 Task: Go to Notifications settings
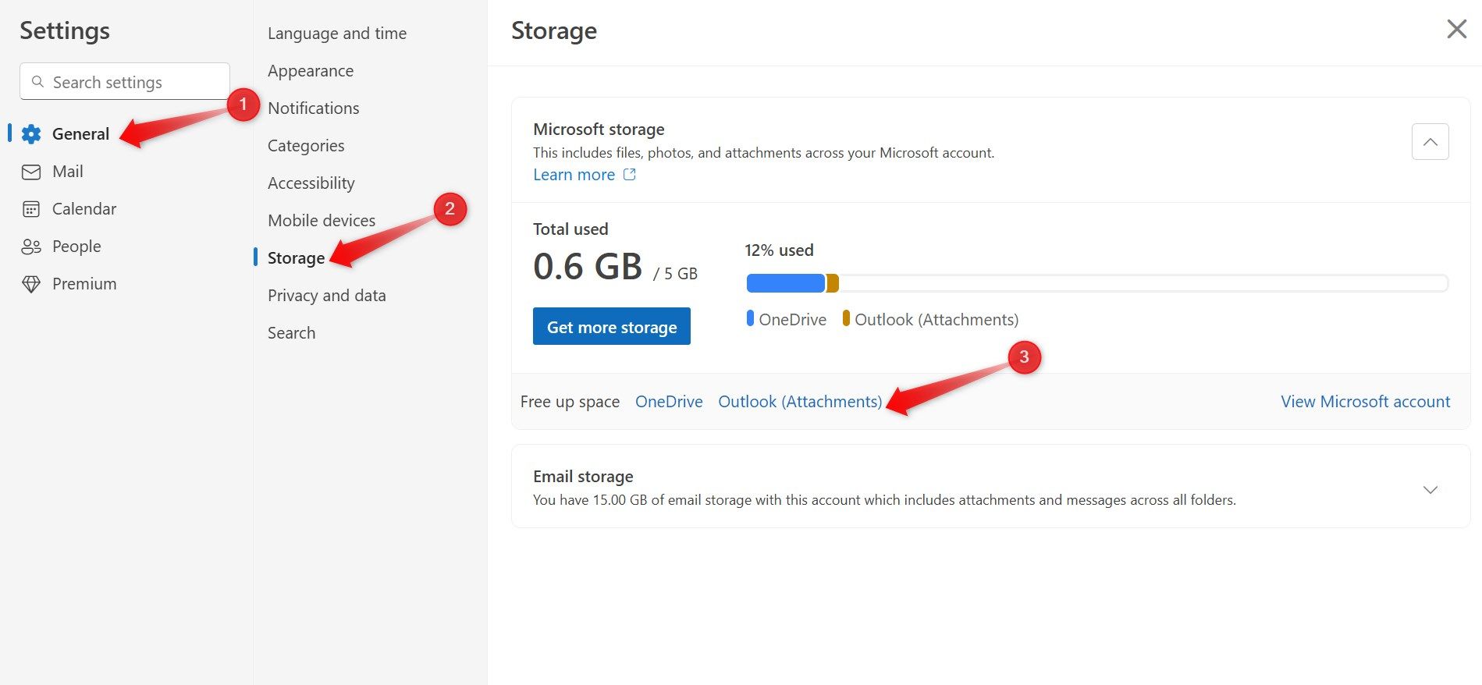[x=313, y=108]
